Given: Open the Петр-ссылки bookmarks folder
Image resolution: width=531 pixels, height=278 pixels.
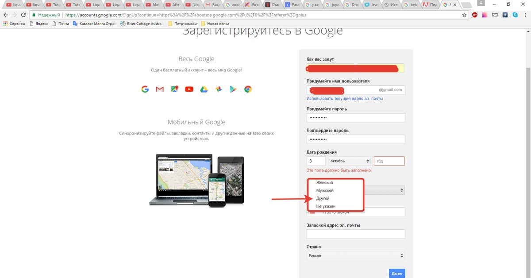Looking at the screenshot, I should 181,23.
